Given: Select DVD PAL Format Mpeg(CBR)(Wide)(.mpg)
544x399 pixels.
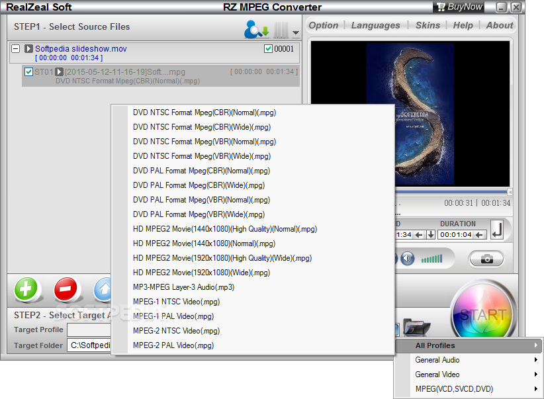Looking at the screenshot, I should [253, 186].
